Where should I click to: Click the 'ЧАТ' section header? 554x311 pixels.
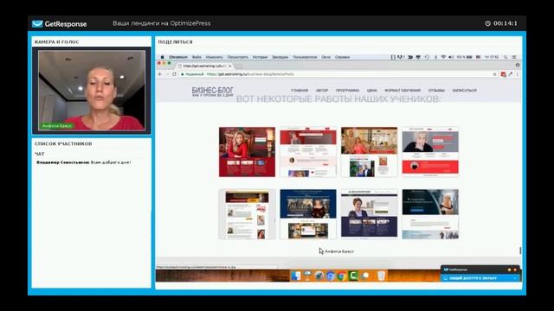tap(40, 154)
